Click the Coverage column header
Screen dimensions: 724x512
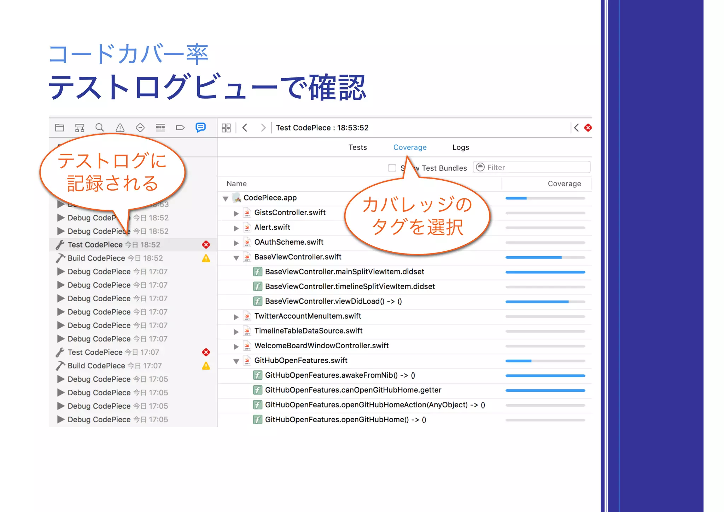pyautogui.click(x=564, y=184)
